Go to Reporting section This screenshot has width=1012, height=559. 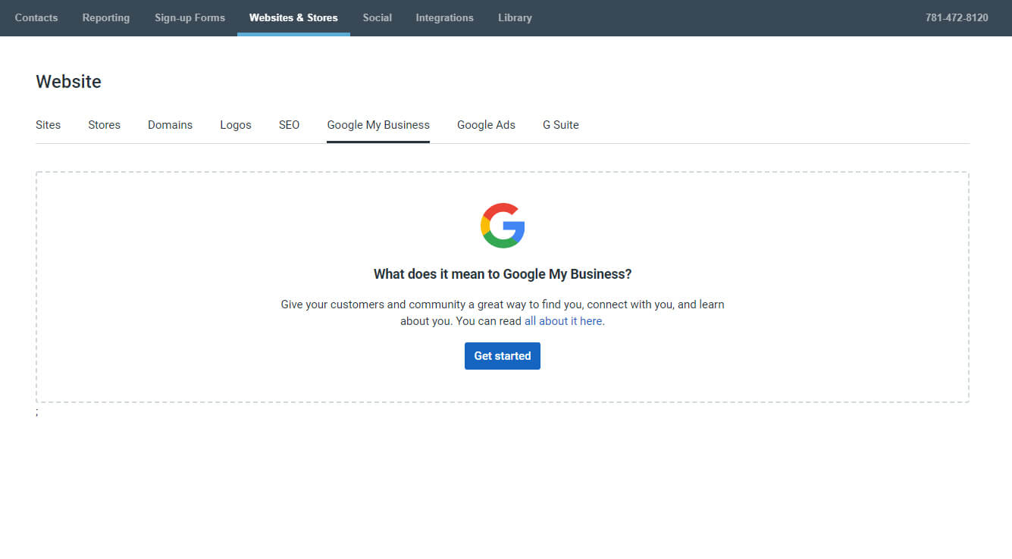[106, 17]
